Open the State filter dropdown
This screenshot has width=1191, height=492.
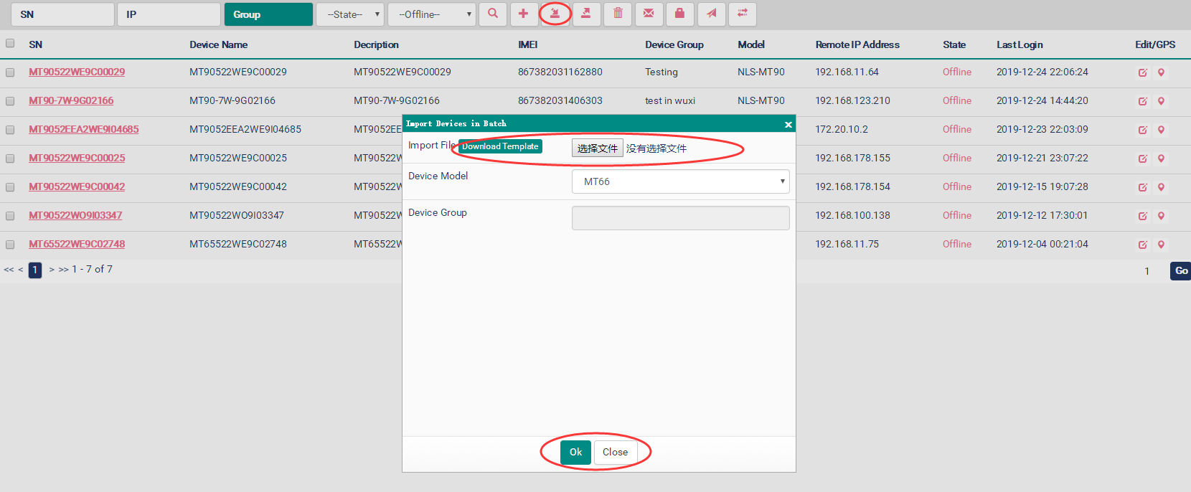pos(350,14)
